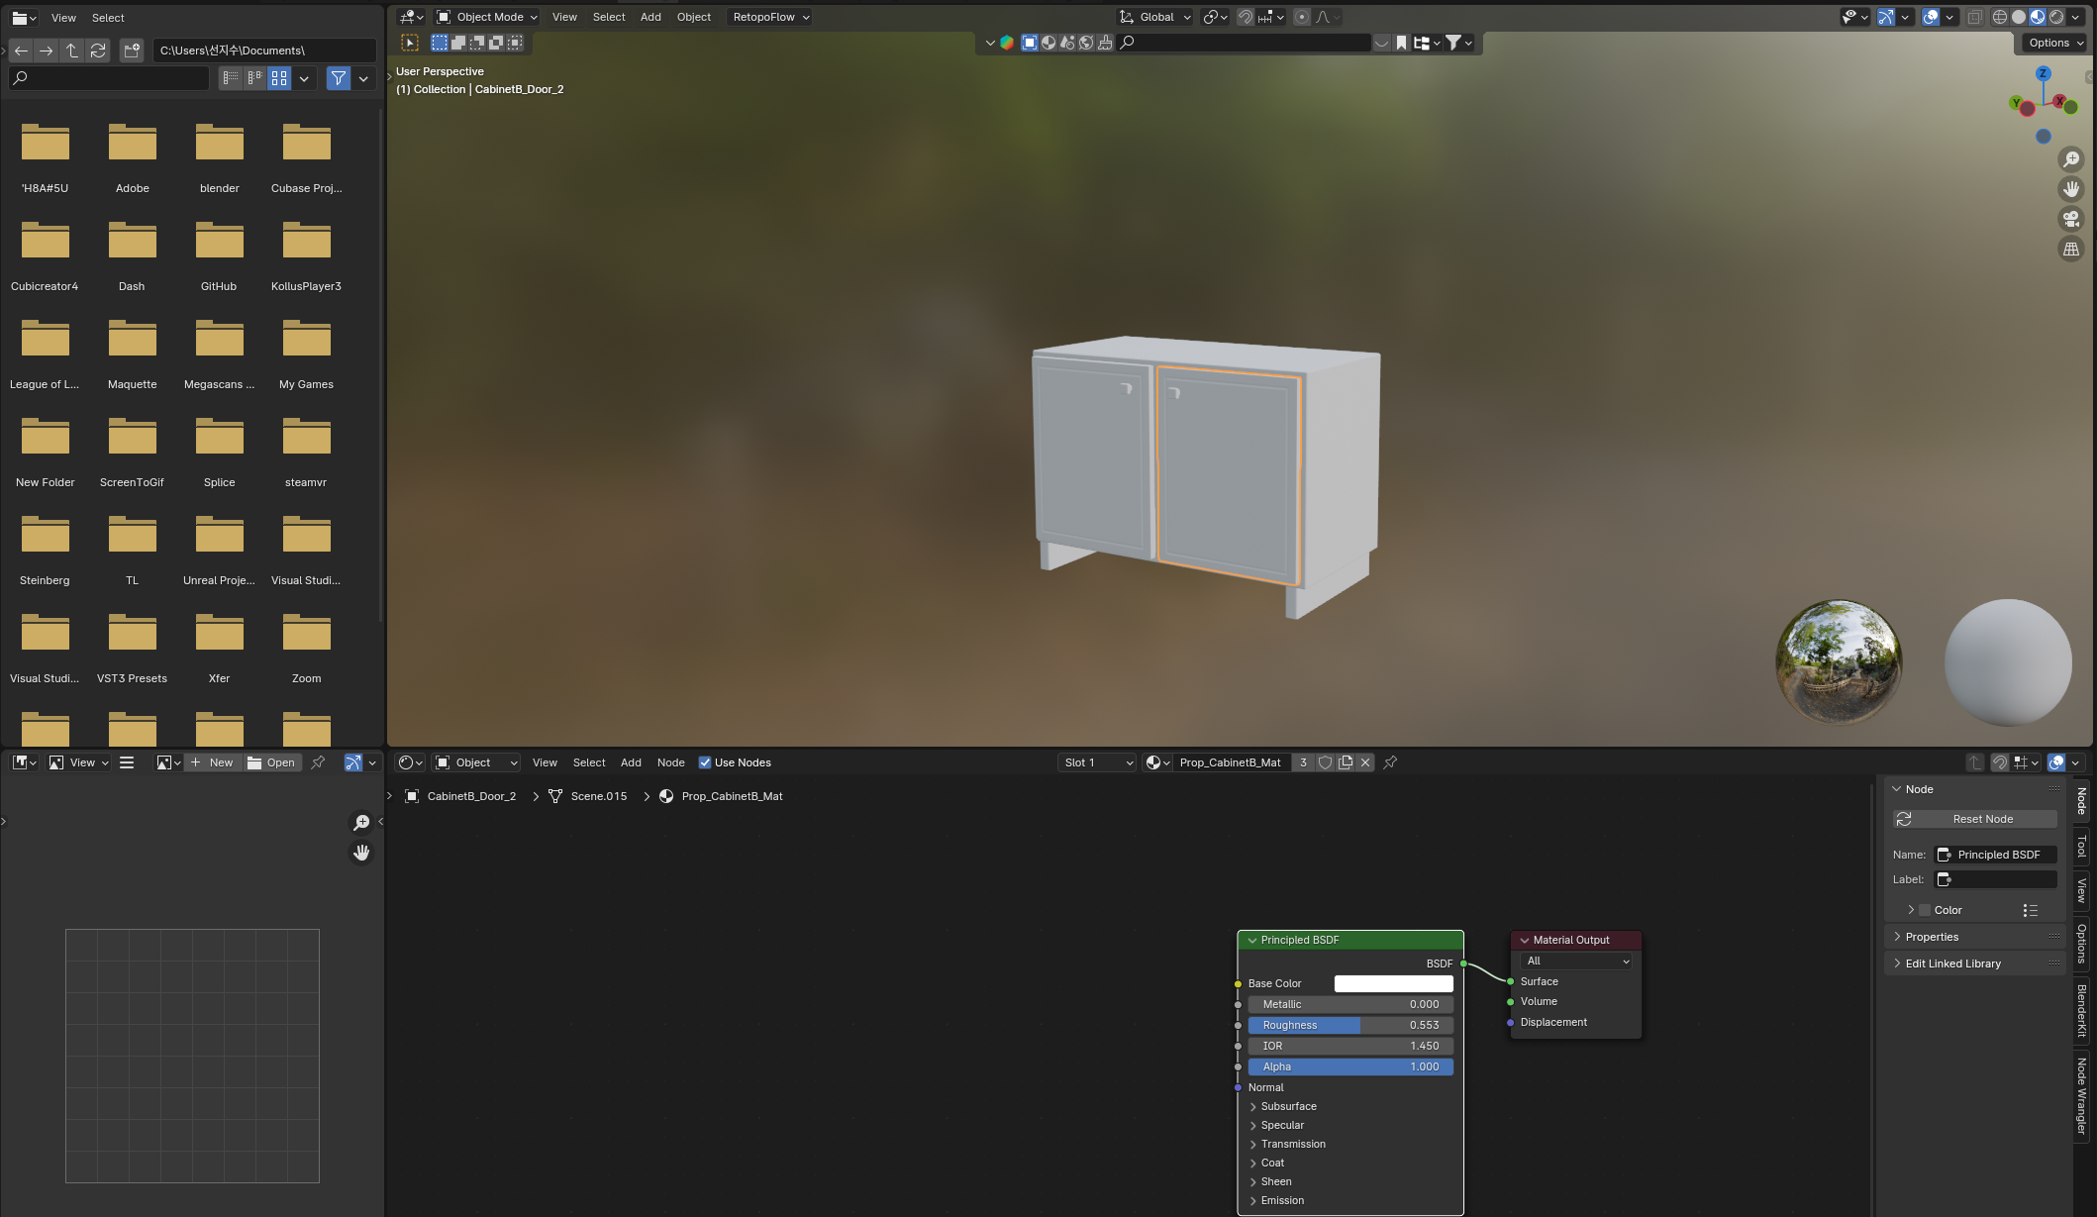This screenshot has width=2097, height=1217.
Task: Pin the material with pin icon
Action: point(1390,762)
